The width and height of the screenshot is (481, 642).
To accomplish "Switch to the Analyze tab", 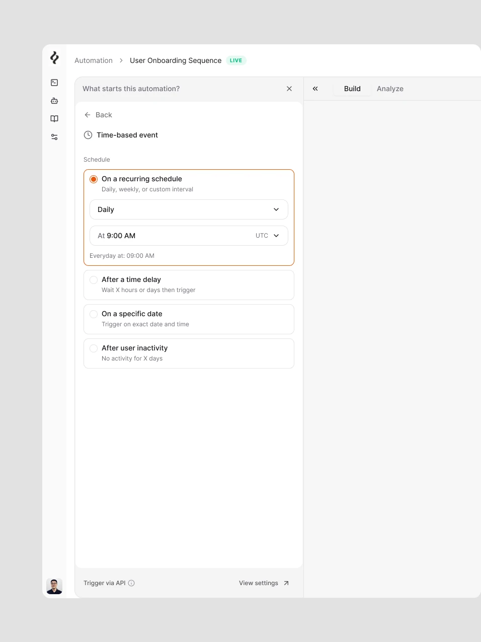I will pos(390,89).
